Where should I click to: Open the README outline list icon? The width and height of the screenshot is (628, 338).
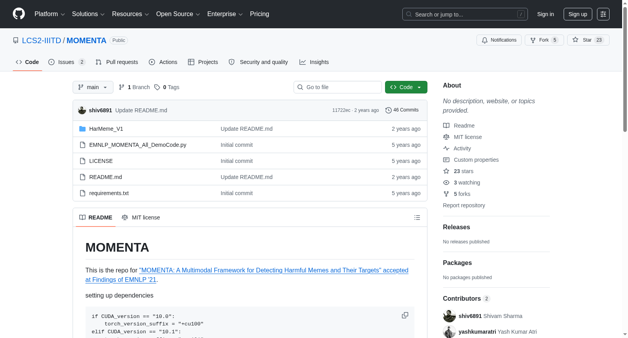417,217
